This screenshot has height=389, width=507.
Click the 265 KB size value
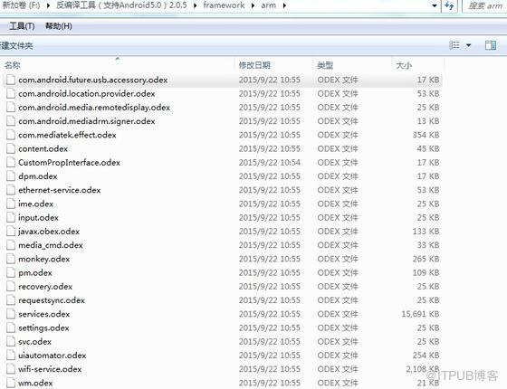click(x=426, y=259)
